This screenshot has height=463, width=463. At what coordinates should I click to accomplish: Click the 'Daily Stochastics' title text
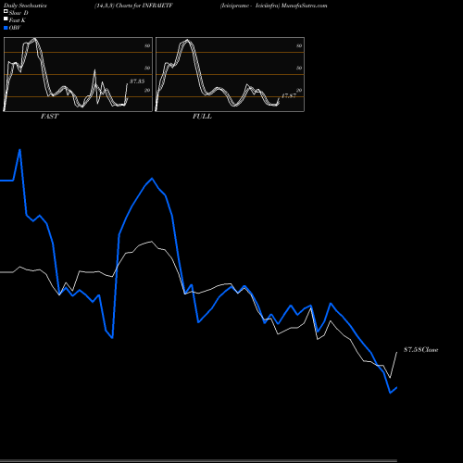click(x=25, y=6)
